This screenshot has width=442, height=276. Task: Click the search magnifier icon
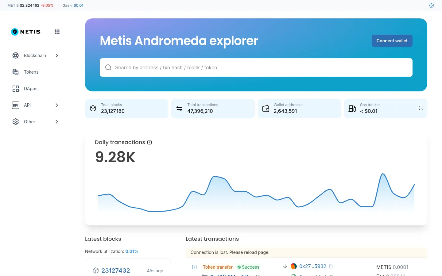(x=108, y=67)
